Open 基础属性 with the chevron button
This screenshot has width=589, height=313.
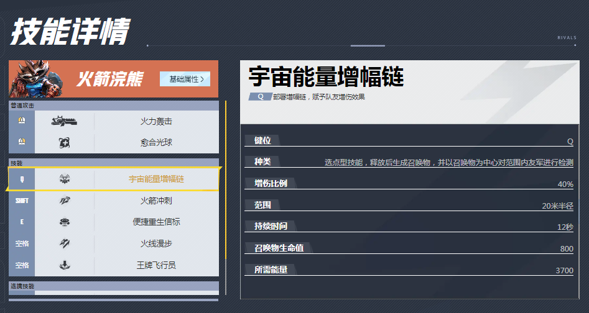pyautogui.click(x=185, y=79)
